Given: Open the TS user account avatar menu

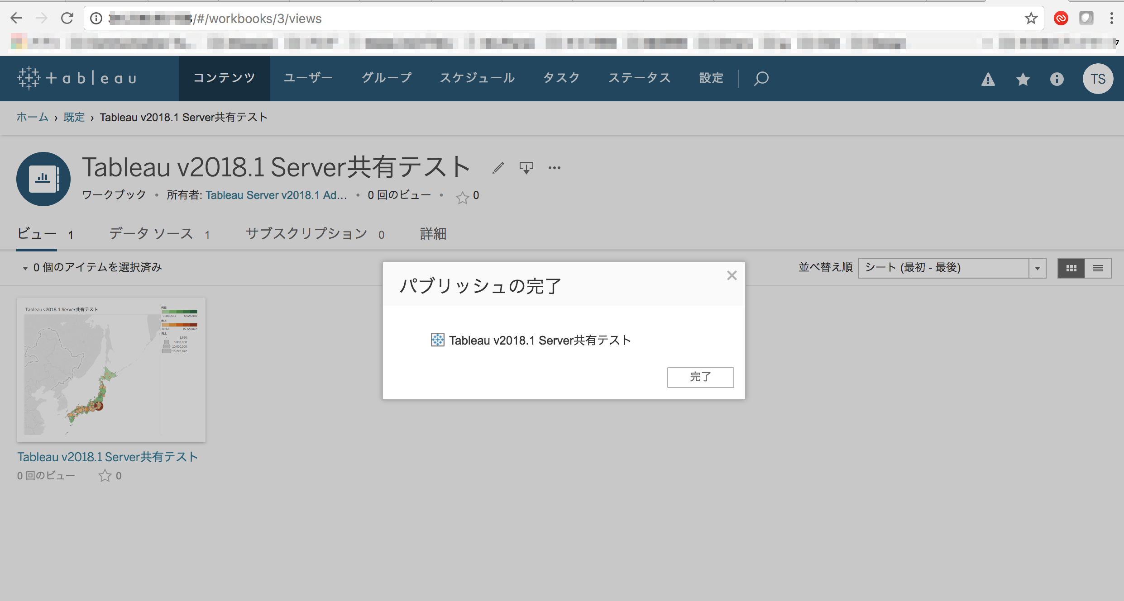Looking at the screenshot, I should point(1098,78).
